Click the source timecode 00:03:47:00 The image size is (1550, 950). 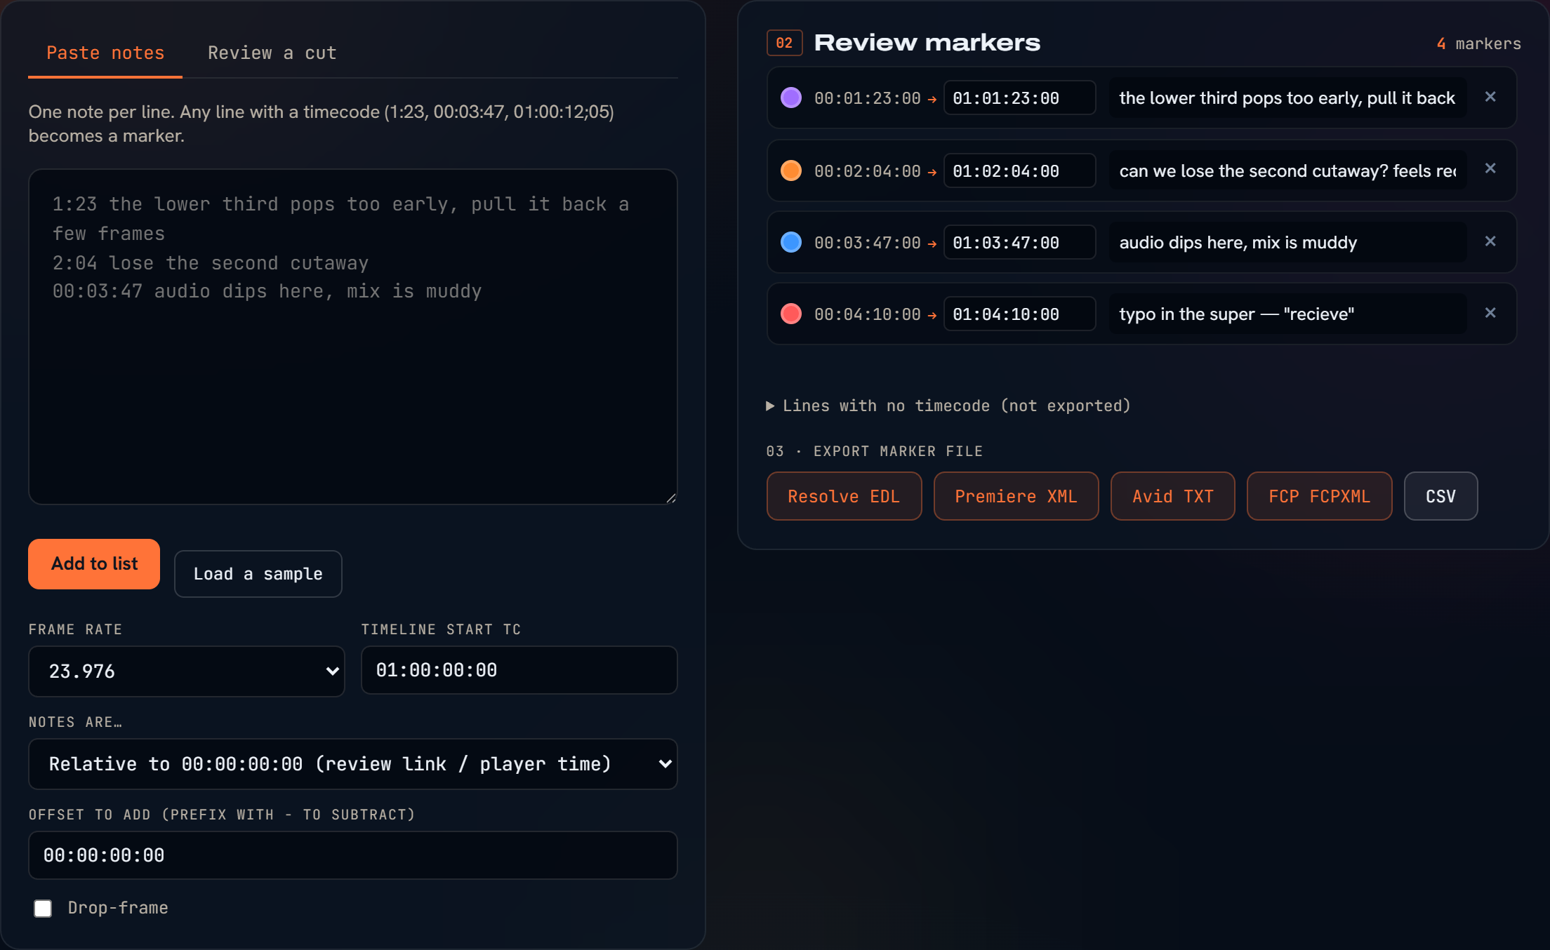pos(868,243)
